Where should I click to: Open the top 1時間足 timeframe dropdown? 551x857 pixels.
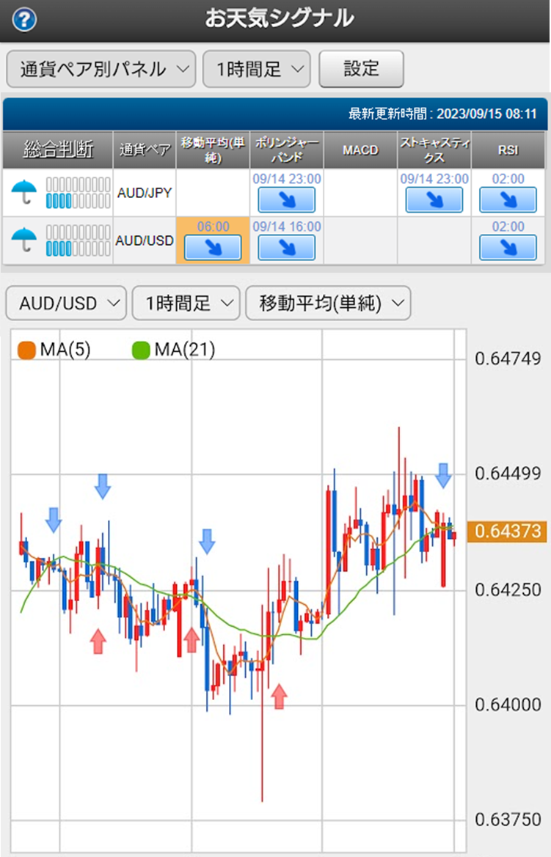click(257, 69)
